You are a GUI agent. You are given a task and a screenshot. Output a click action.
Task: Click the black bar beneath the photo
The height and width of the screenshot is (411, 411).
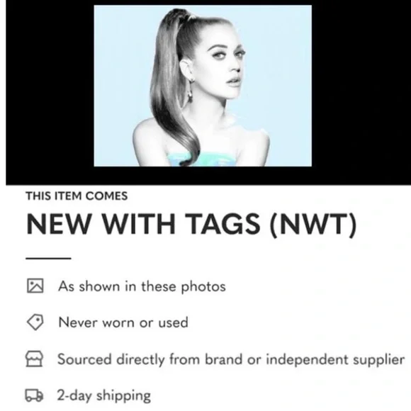[208, 176]
